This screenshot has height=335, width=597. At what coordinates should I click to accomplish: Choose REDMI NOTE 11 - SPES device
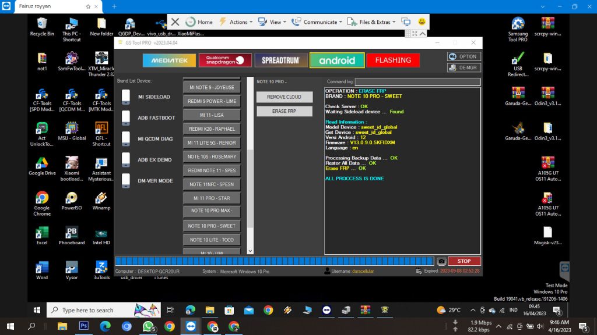point(212,170)
